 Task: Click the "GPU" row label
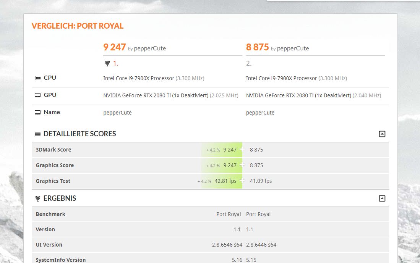tap(50, 95)
